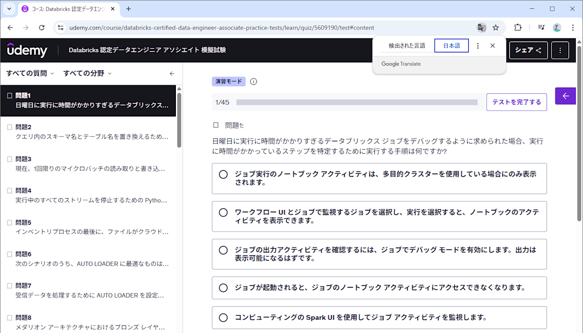
Task: Toggle bookmark icon for 問題7 in sidebar
Action: (9, 286)
